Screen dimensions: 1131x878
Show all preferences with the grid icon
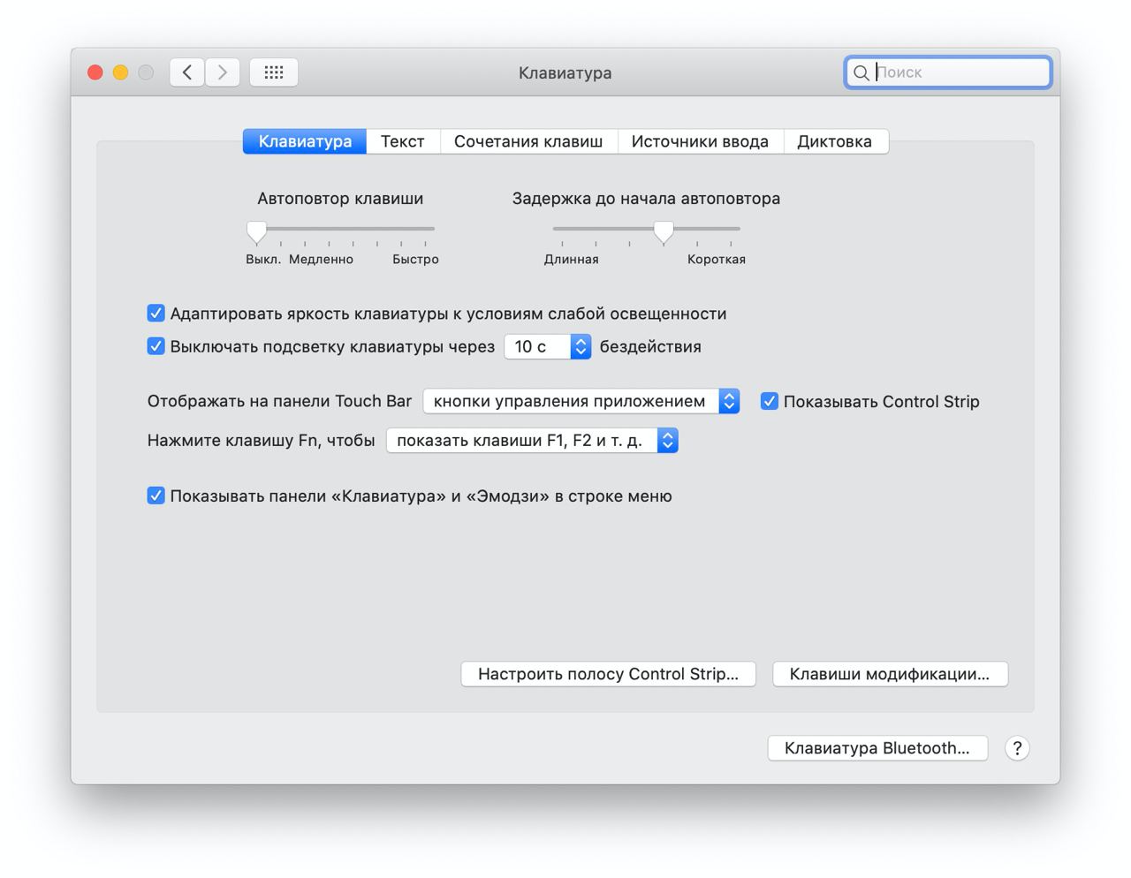[274, 72]
